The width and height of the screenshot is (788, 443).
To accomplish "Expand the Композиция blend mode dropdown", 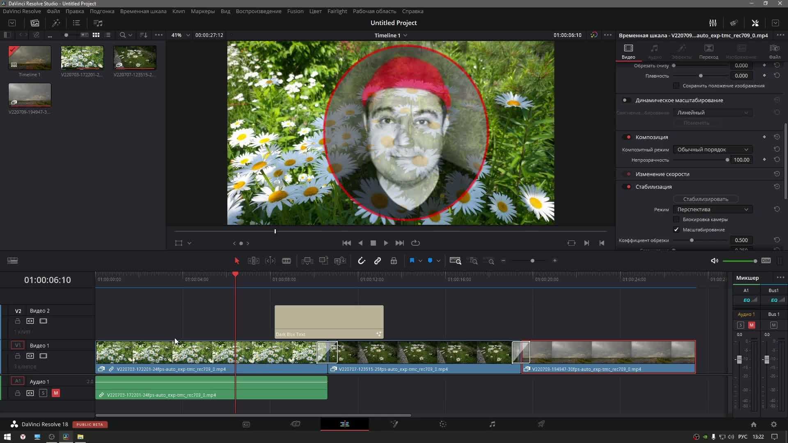I will coord(712,149).
